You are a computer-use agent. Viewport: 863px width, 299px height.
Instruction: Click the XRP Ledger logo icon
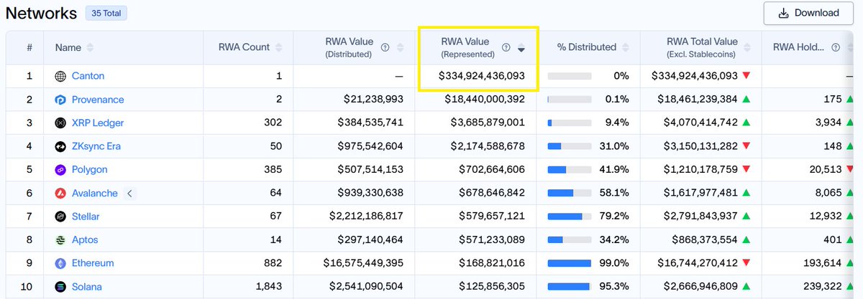pyautogui.click(x=60, y=123)
